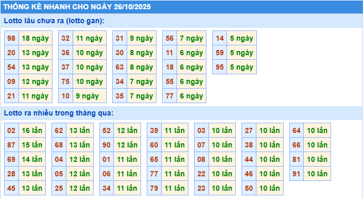The height and width of the screenshot is (199, 364).
Task: Select '10 lần' in the row for 08
Action: [222, 159]
